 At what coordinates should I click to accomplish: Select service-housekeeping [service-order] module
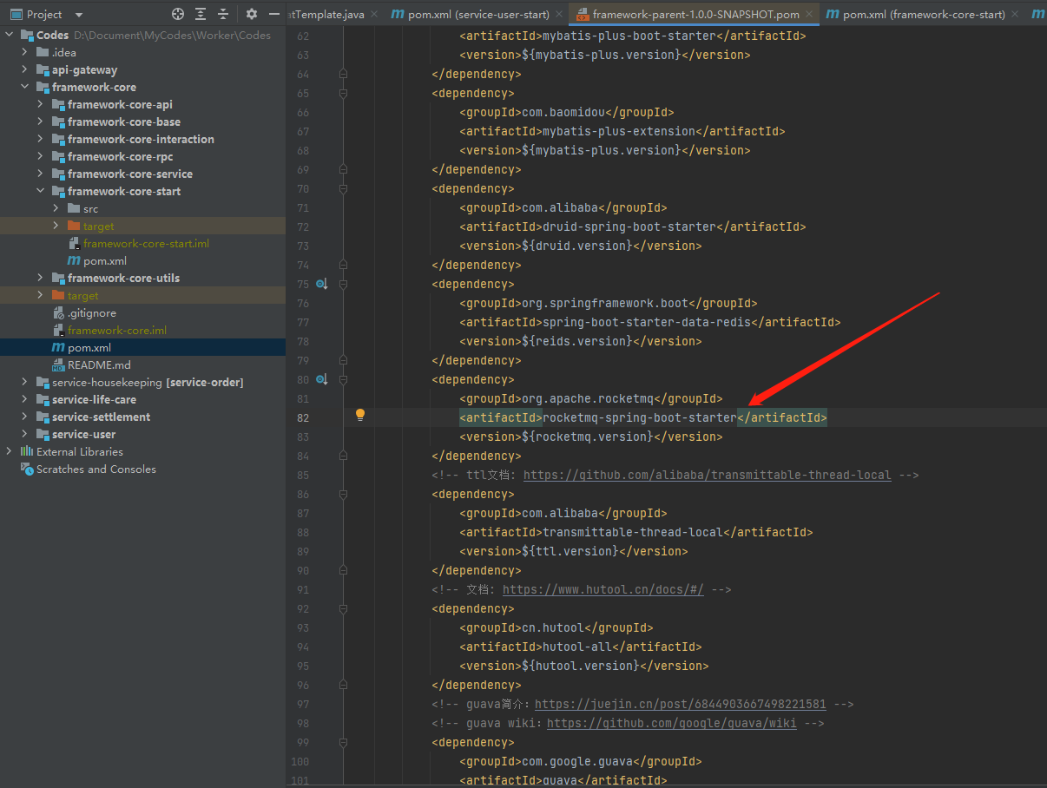pos(148,383)
